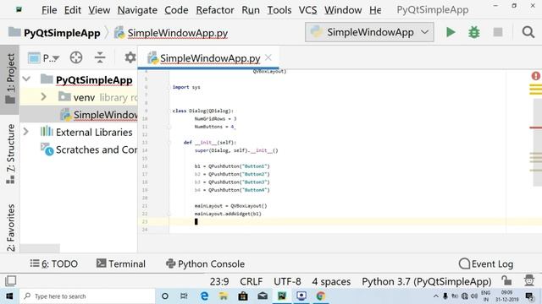The image size is (542, 304).
Task: Open the Event Log
Action: pos(486,263)
